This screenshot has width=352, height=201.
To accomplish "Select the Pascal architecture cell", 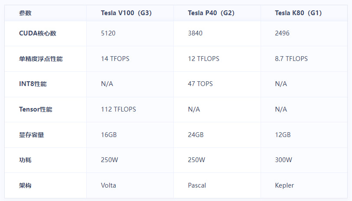I will 197,185.
